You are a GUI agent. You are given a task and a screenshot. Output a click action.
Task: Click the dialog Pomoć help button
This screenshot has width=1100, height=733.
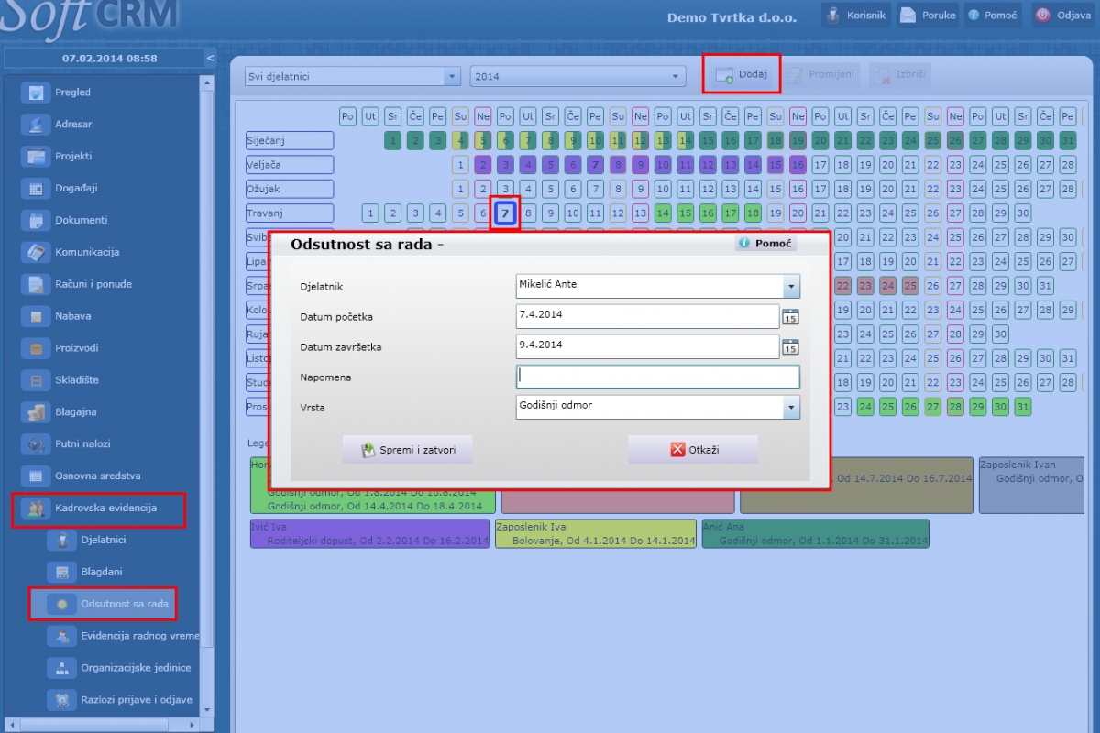[765, 244]
